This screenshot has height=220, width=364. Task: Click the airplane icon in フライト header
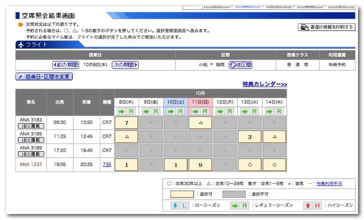pyautogui.click(x=21, y=44)
